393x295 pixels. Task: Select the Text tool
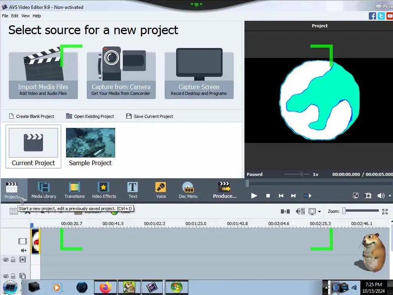(x=132, y=191)
